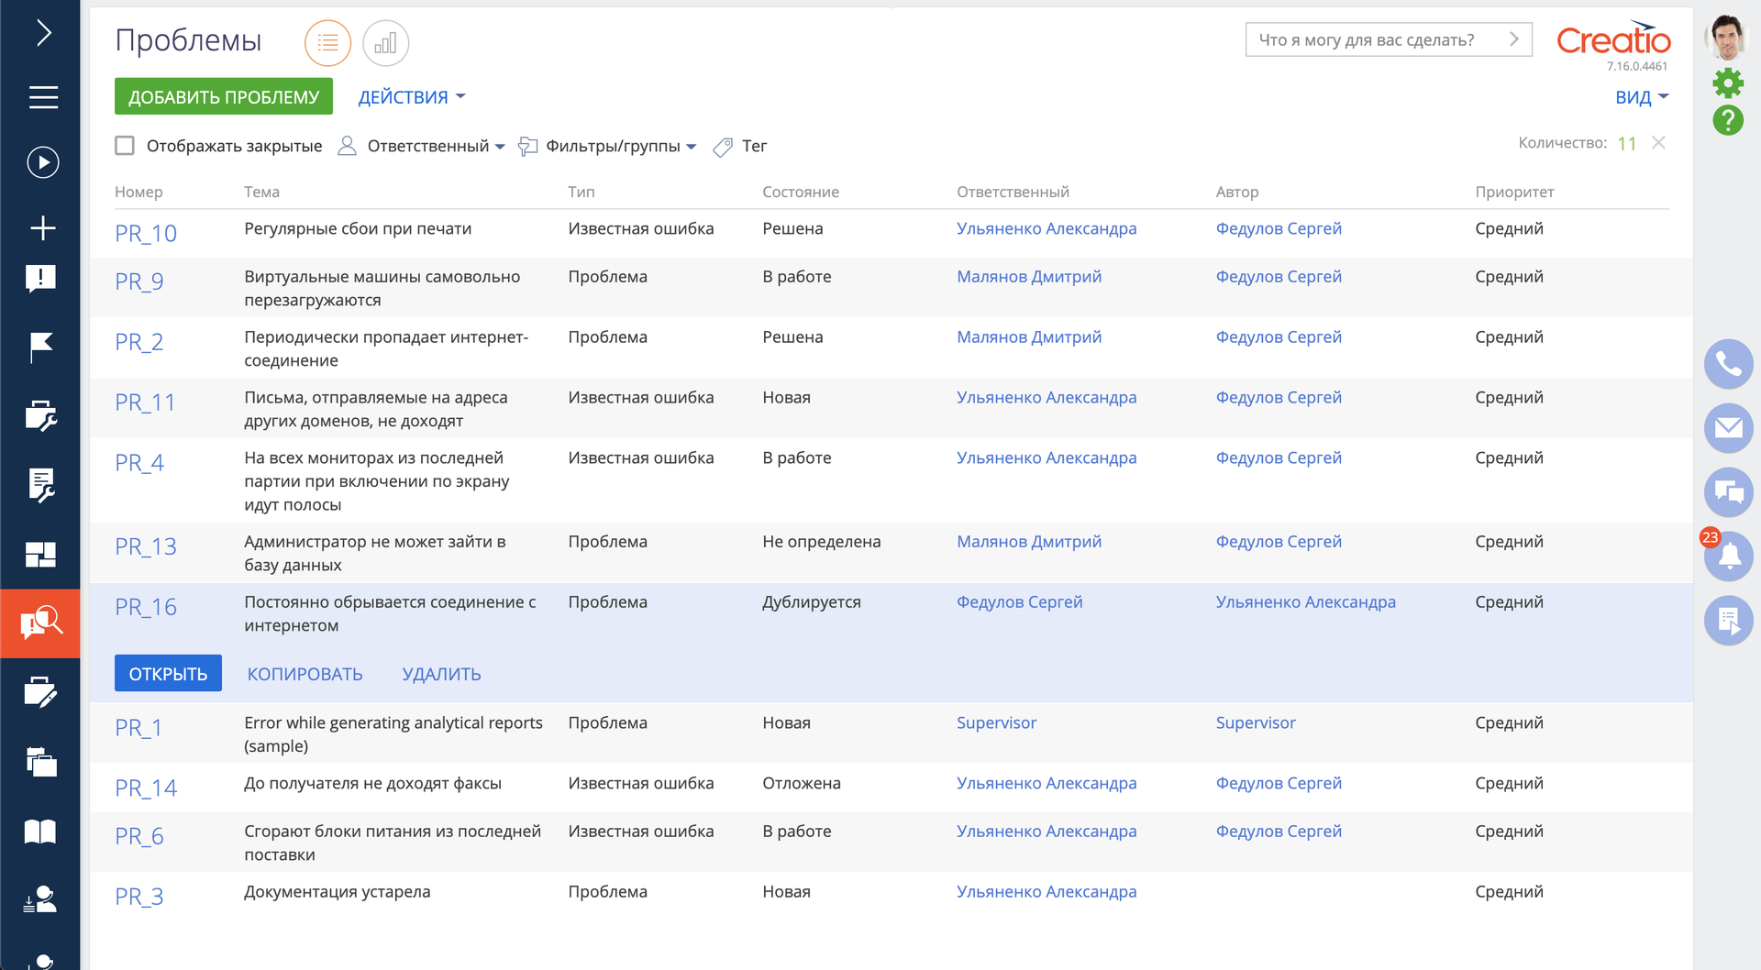Open the user profile photo
Screen dimensions: 1761x970
point(1726,37)
